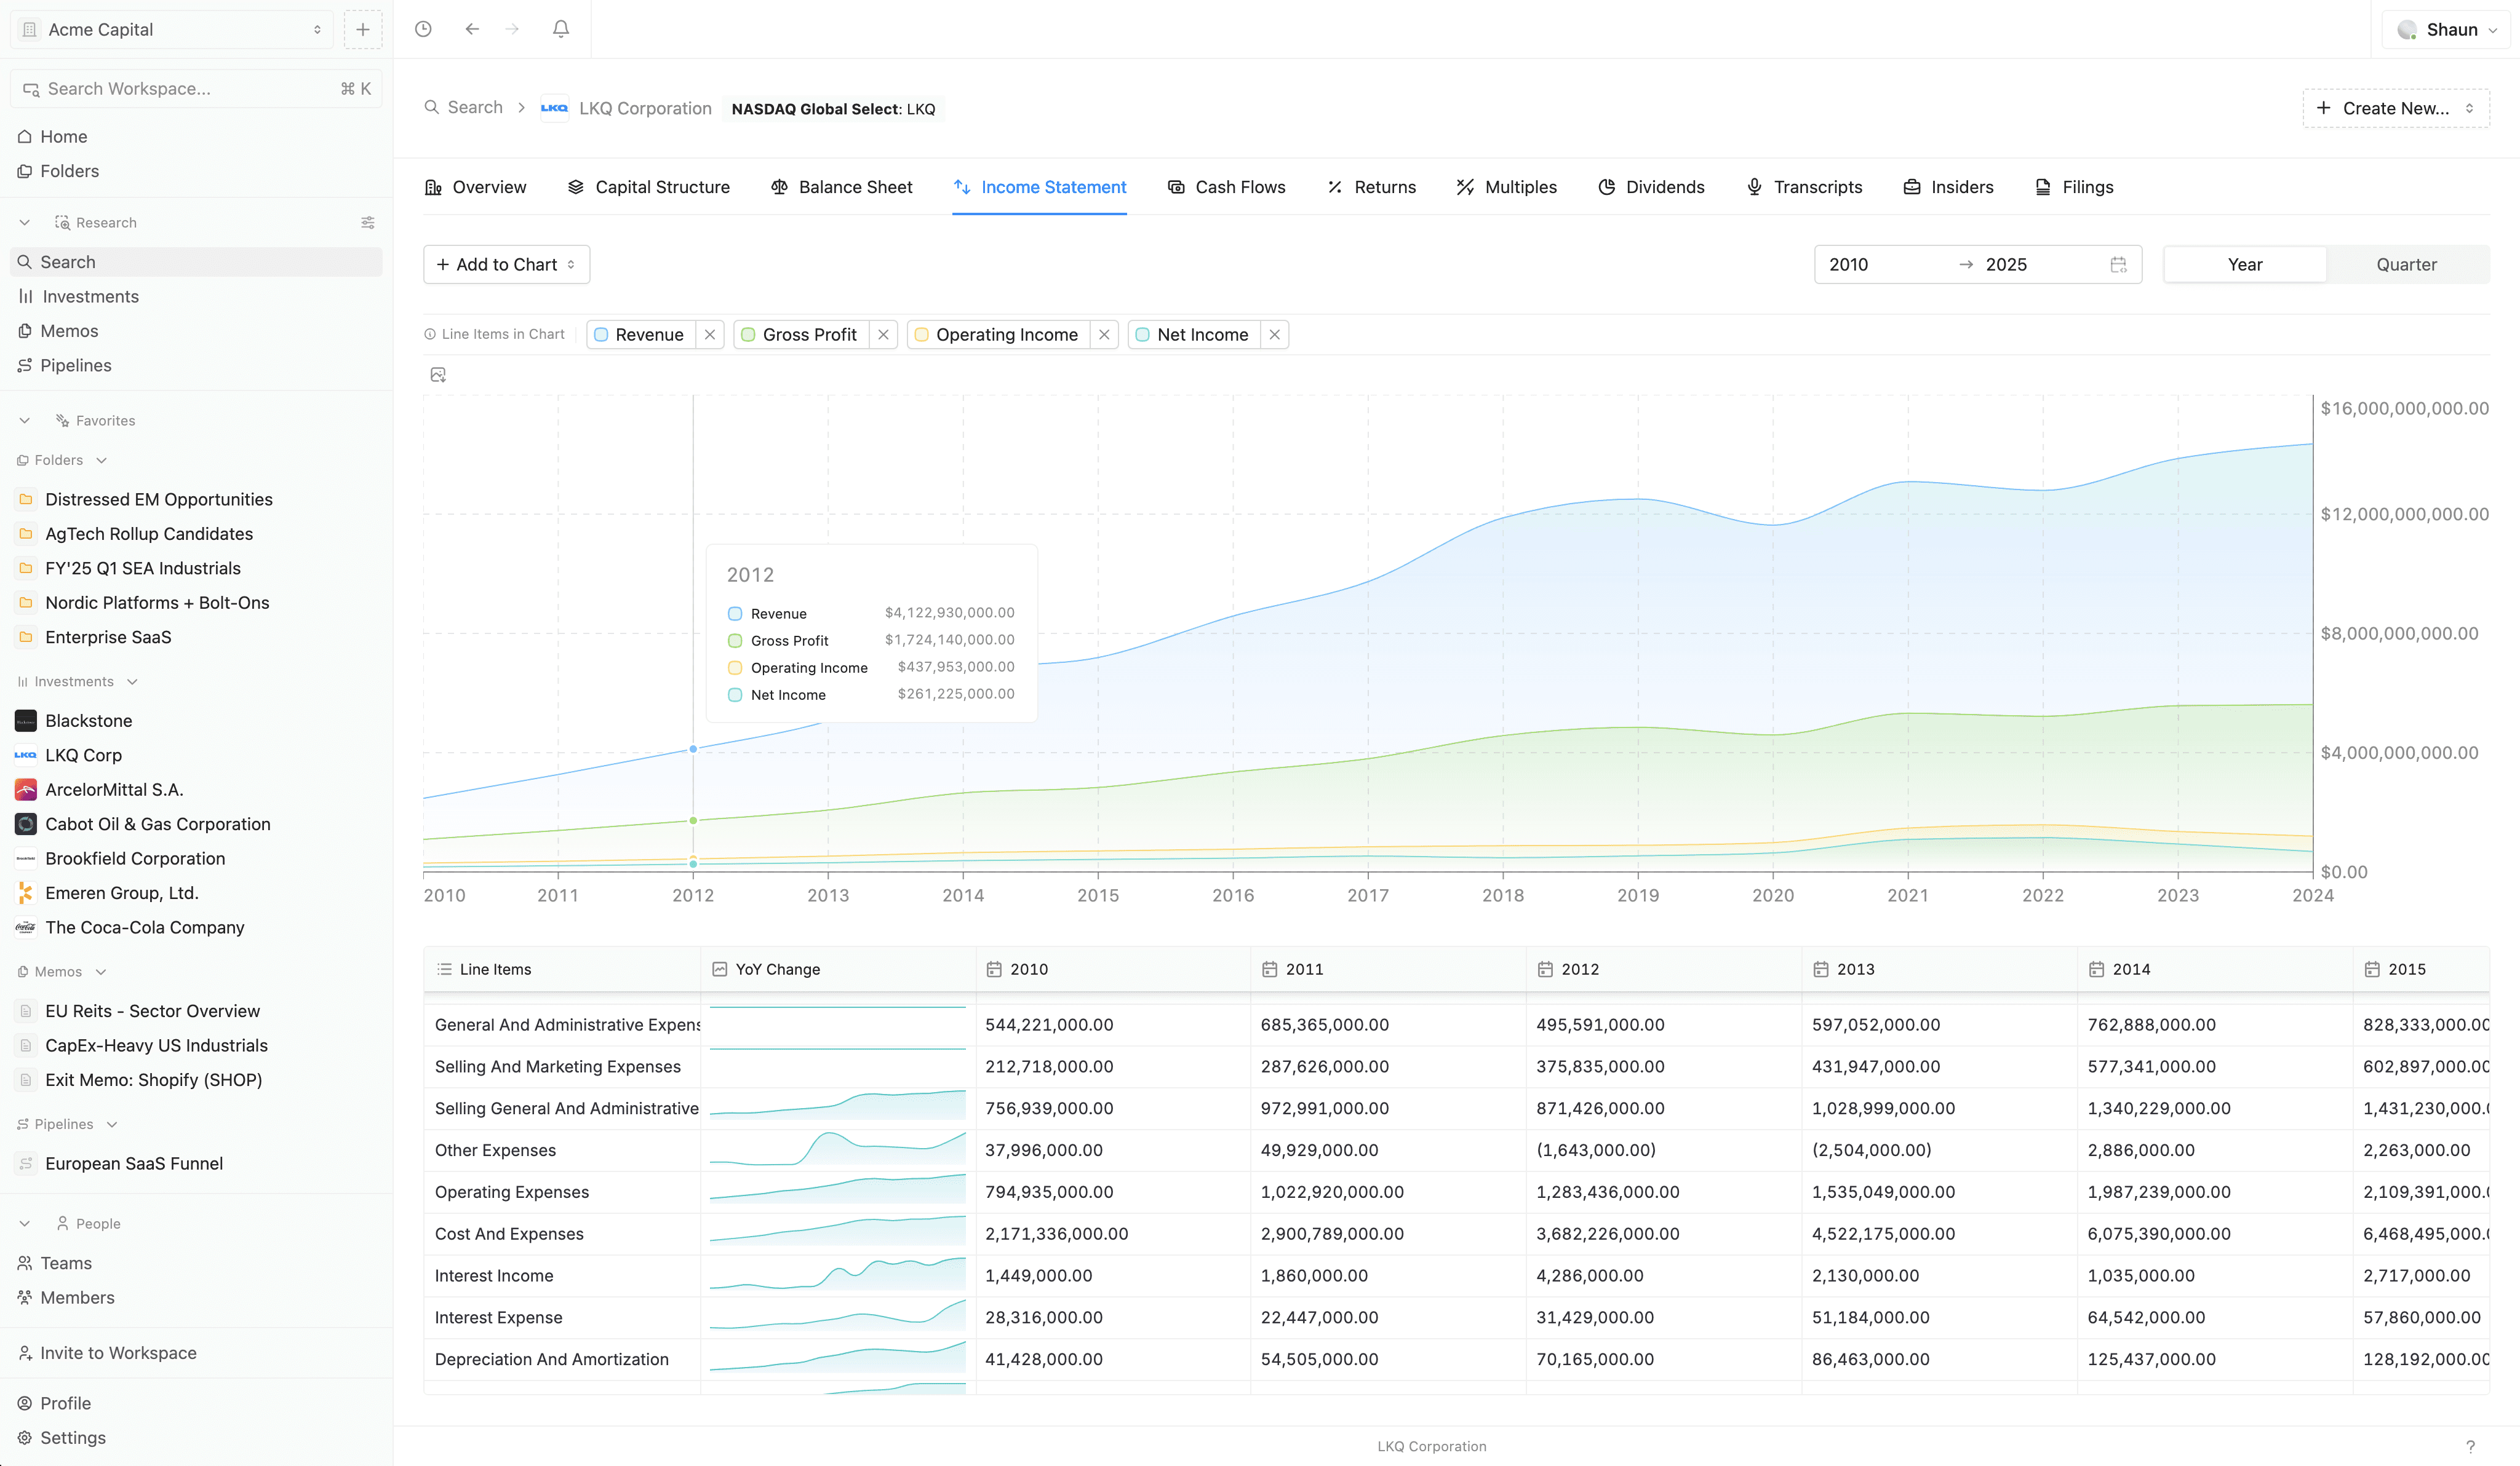2520x1466 pixels.
Task: Open the notifications bell
Action: click(561, 29)
